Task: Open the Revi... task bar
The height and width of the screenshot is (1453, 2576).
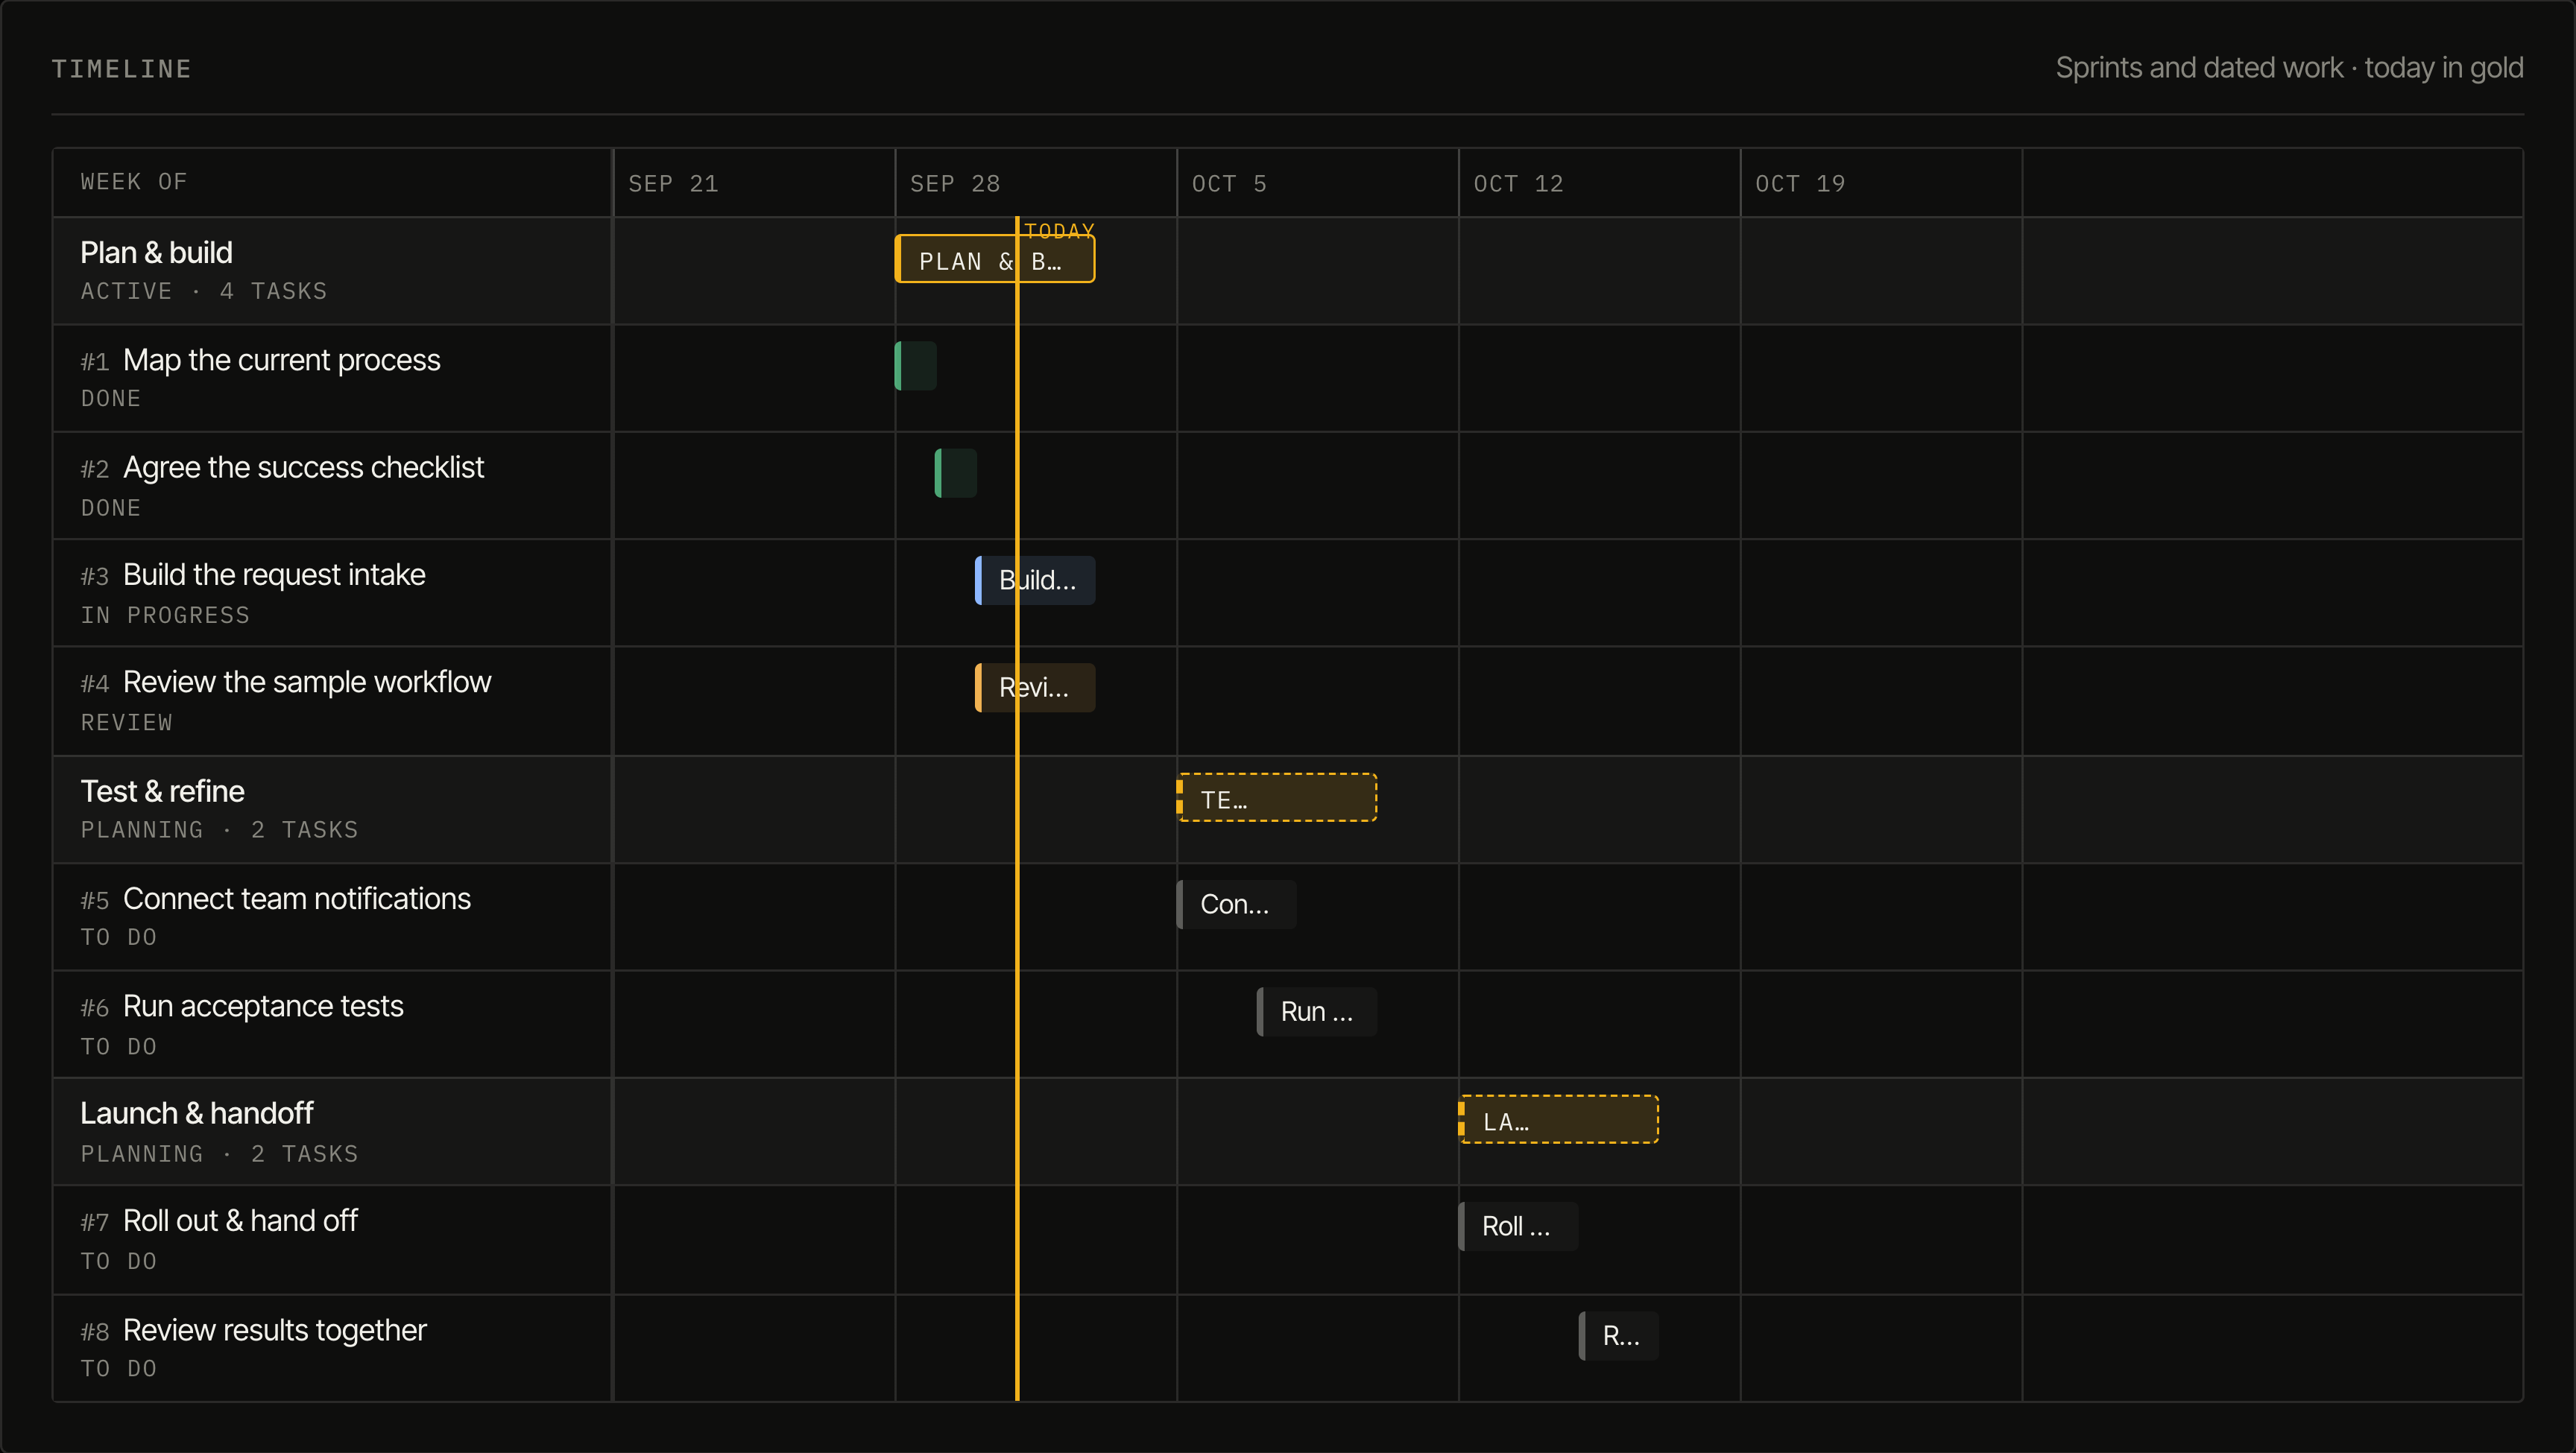Action: coord(1035,688)
